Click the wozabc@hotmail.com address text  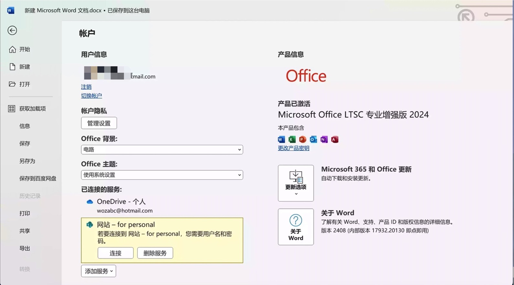click(125, 211)
